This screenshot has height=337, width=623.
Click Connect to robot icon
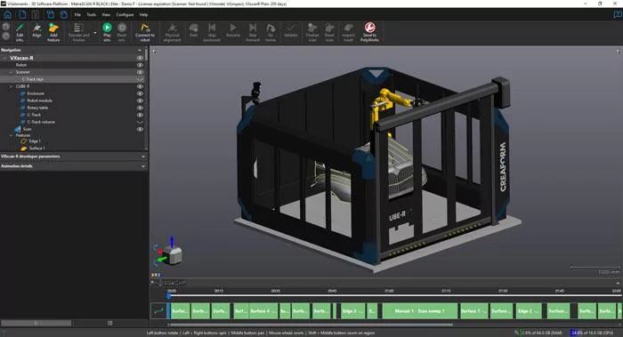click(145, 32)
